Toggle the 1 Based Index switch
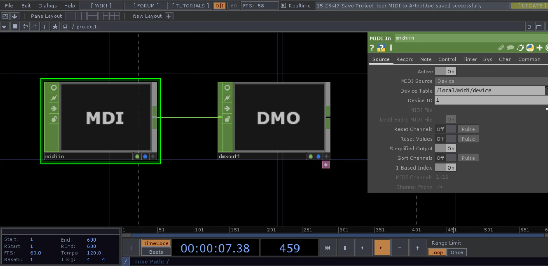Screen dimensions: 548x266 [446, 167]
